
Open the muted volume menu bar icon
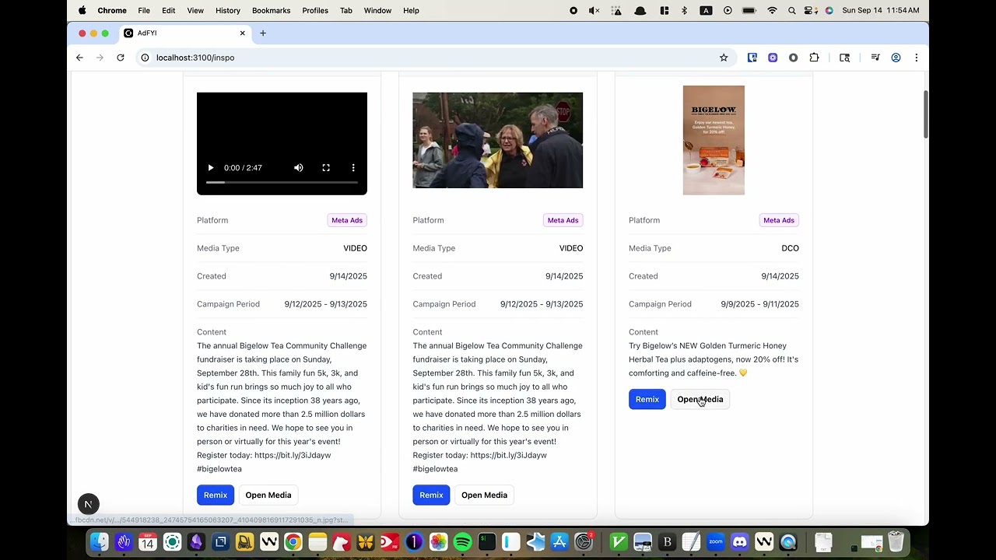594,10
